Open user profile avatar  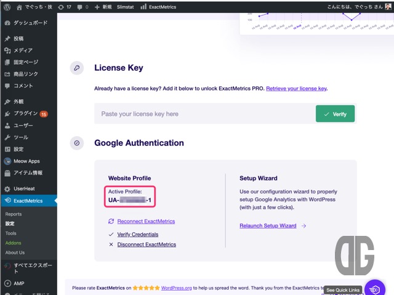pos(388,7)
